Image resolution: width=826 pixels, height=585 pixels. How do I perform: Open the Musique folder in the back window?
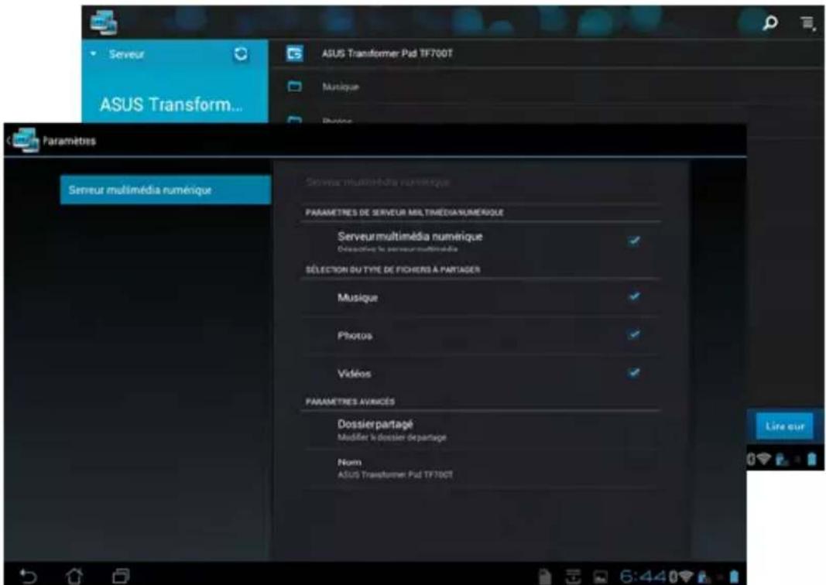click(294, 87)
